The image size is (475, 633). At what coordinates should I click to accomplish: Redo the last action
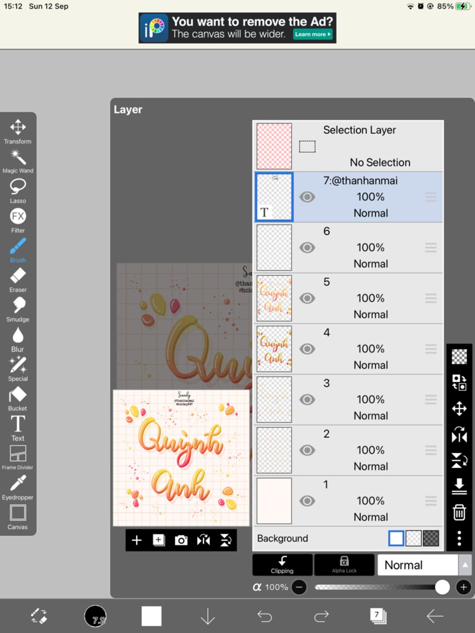[321, 616]
